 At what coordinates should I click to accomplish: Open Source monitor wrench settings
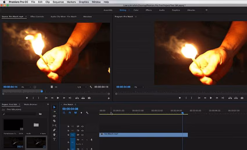tap(91, 87)
